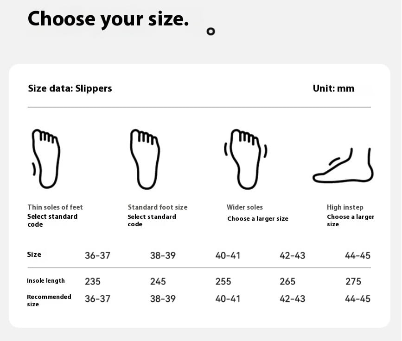This screenshot has height=341, width=402.
Task: Select the "Standard foot size" label
Action: point(158,207)
